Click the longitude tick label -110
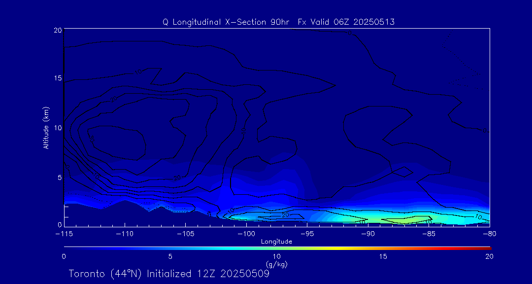Image resolution: width=532 pixels, height=284 pixels. click(125, 234)
